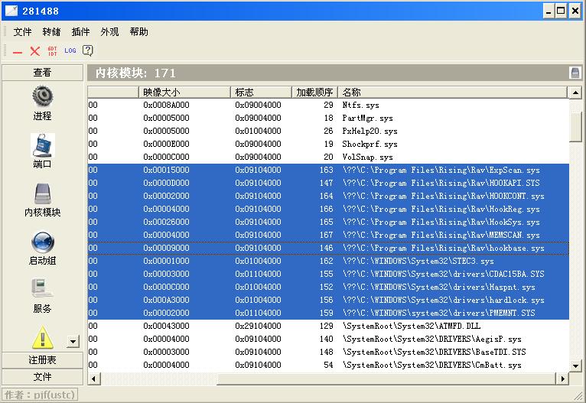Click sidebar scroll down arrow button

(73, 341)
